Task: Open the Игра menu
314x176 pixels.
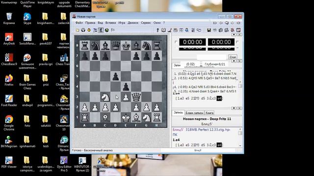Action: [x=122, y=23]
